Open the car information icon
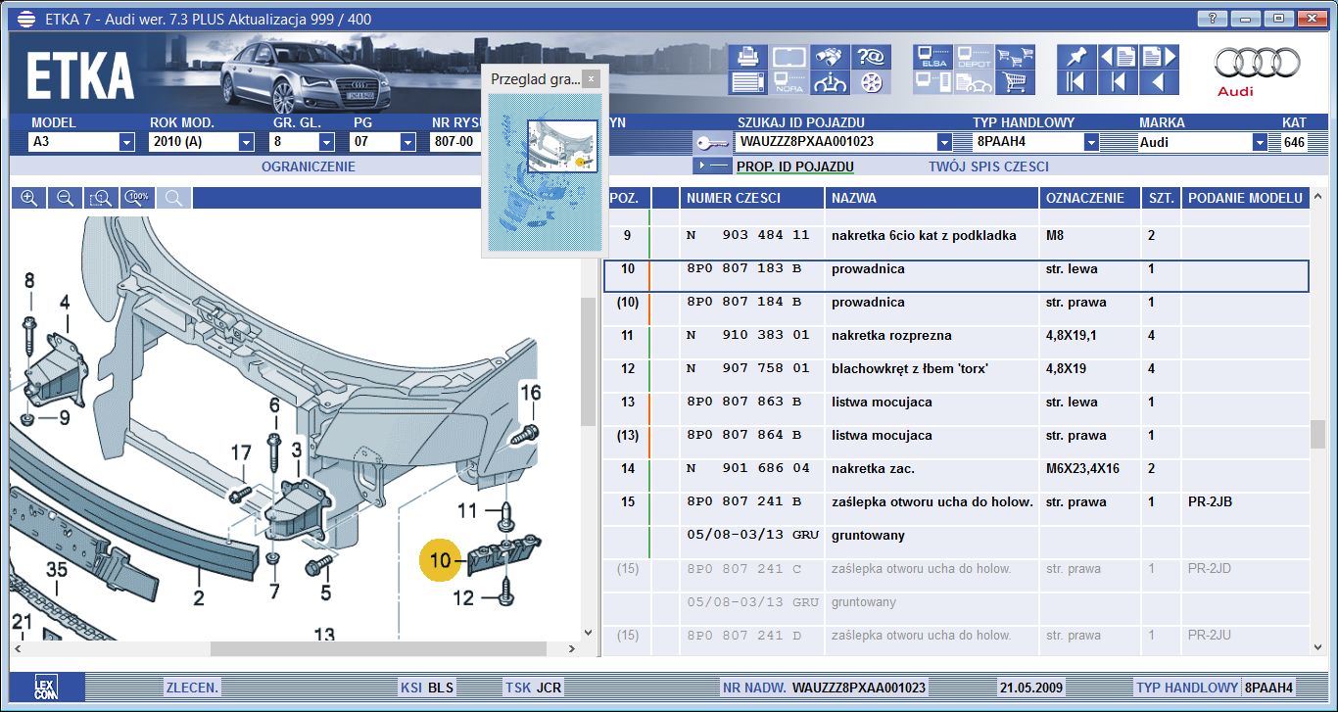1338x712 pixels. click(x=829, y=82)
